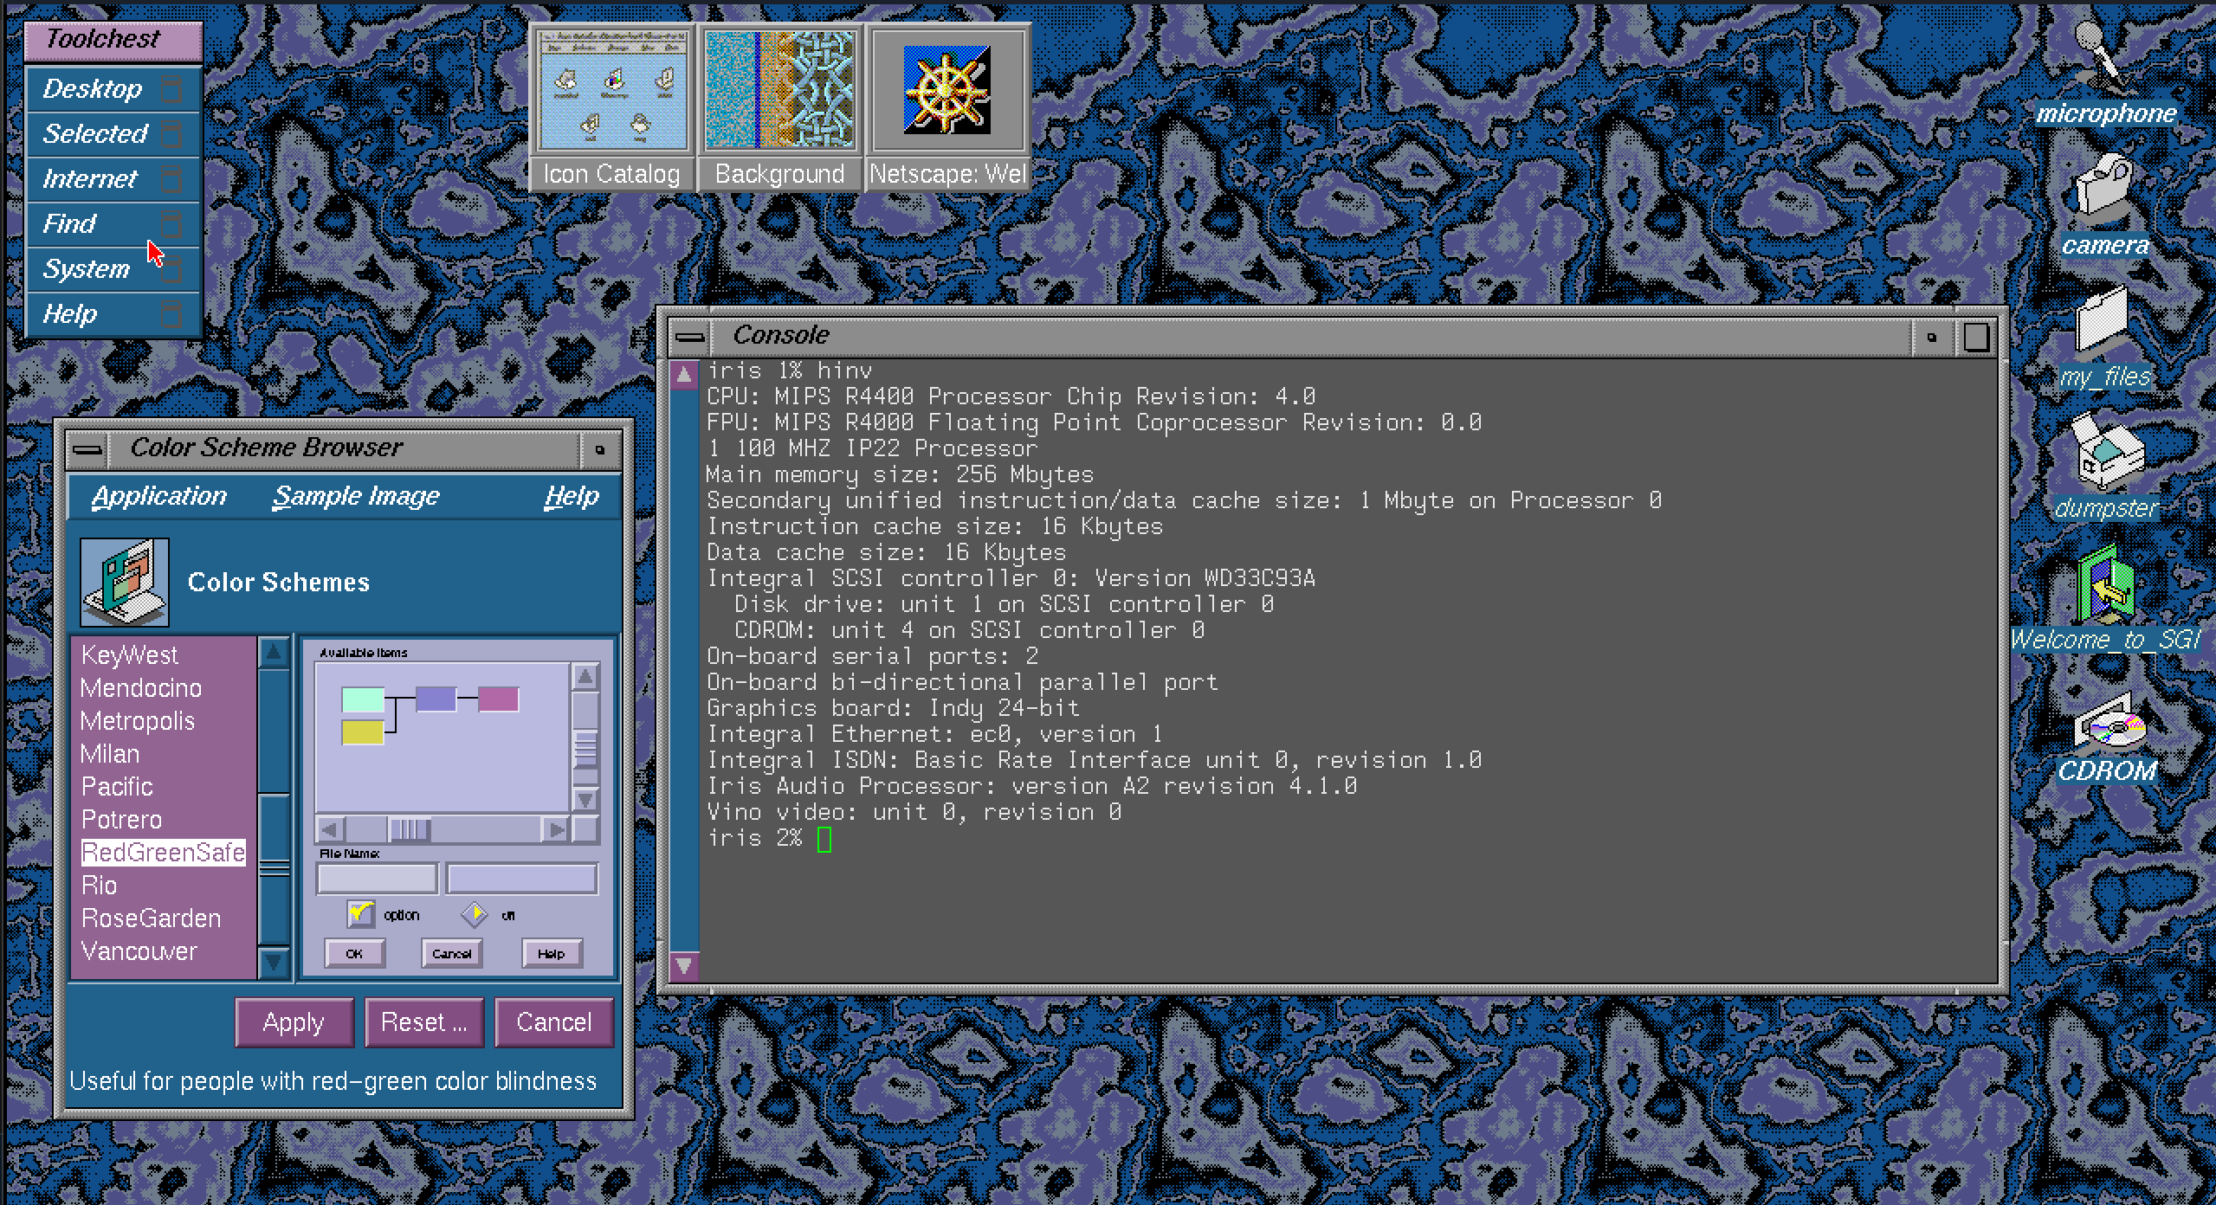Toggle the diamond radio button in sample

pyautogui.click(x=475, y=914)
